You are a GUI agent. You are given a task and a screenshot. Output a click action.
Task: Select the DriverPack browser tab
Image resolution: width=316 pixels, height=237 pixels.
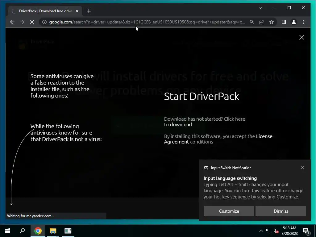45,11
